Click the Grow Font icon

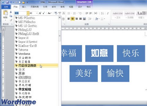[x=40, y=13]
